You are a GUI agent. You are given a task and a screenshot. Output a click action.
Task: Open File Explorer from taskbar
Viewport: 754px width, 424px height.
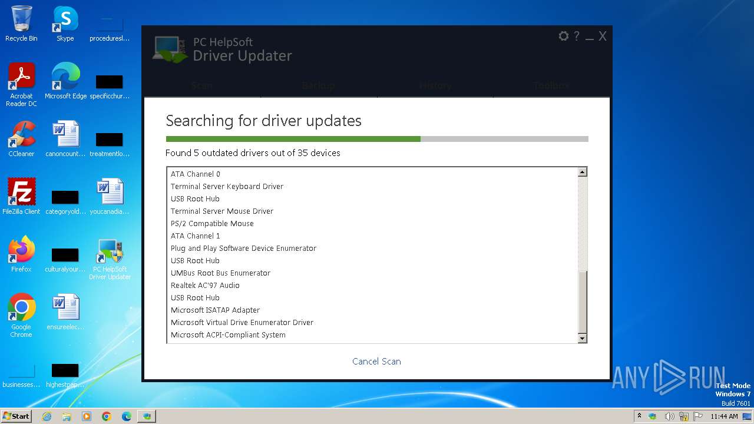point(67,416)
